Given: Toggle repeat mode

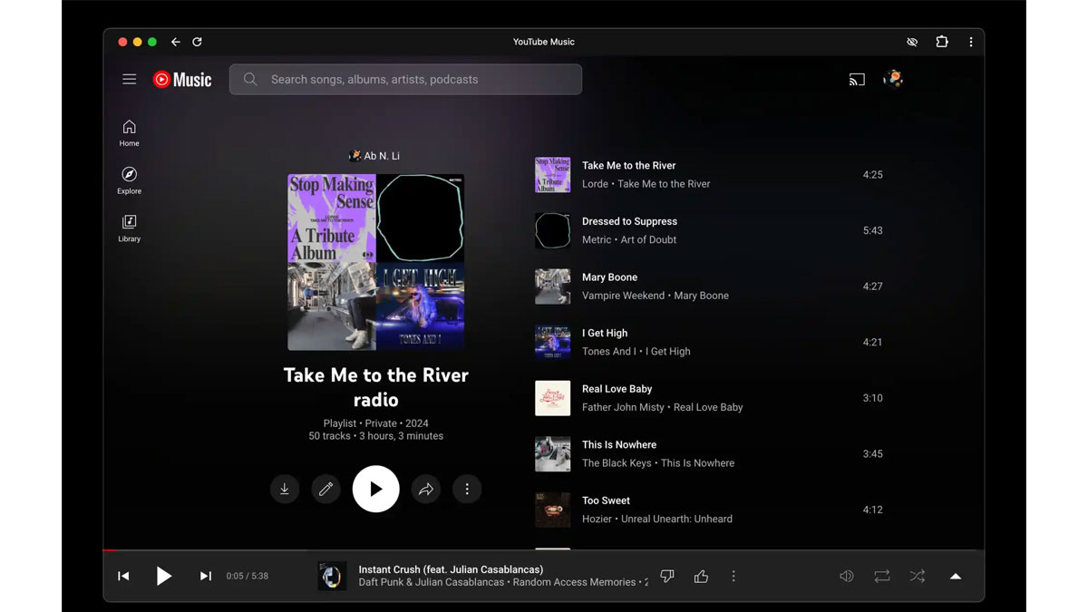Looking at the screenshot, I should [x=882, y=577].
